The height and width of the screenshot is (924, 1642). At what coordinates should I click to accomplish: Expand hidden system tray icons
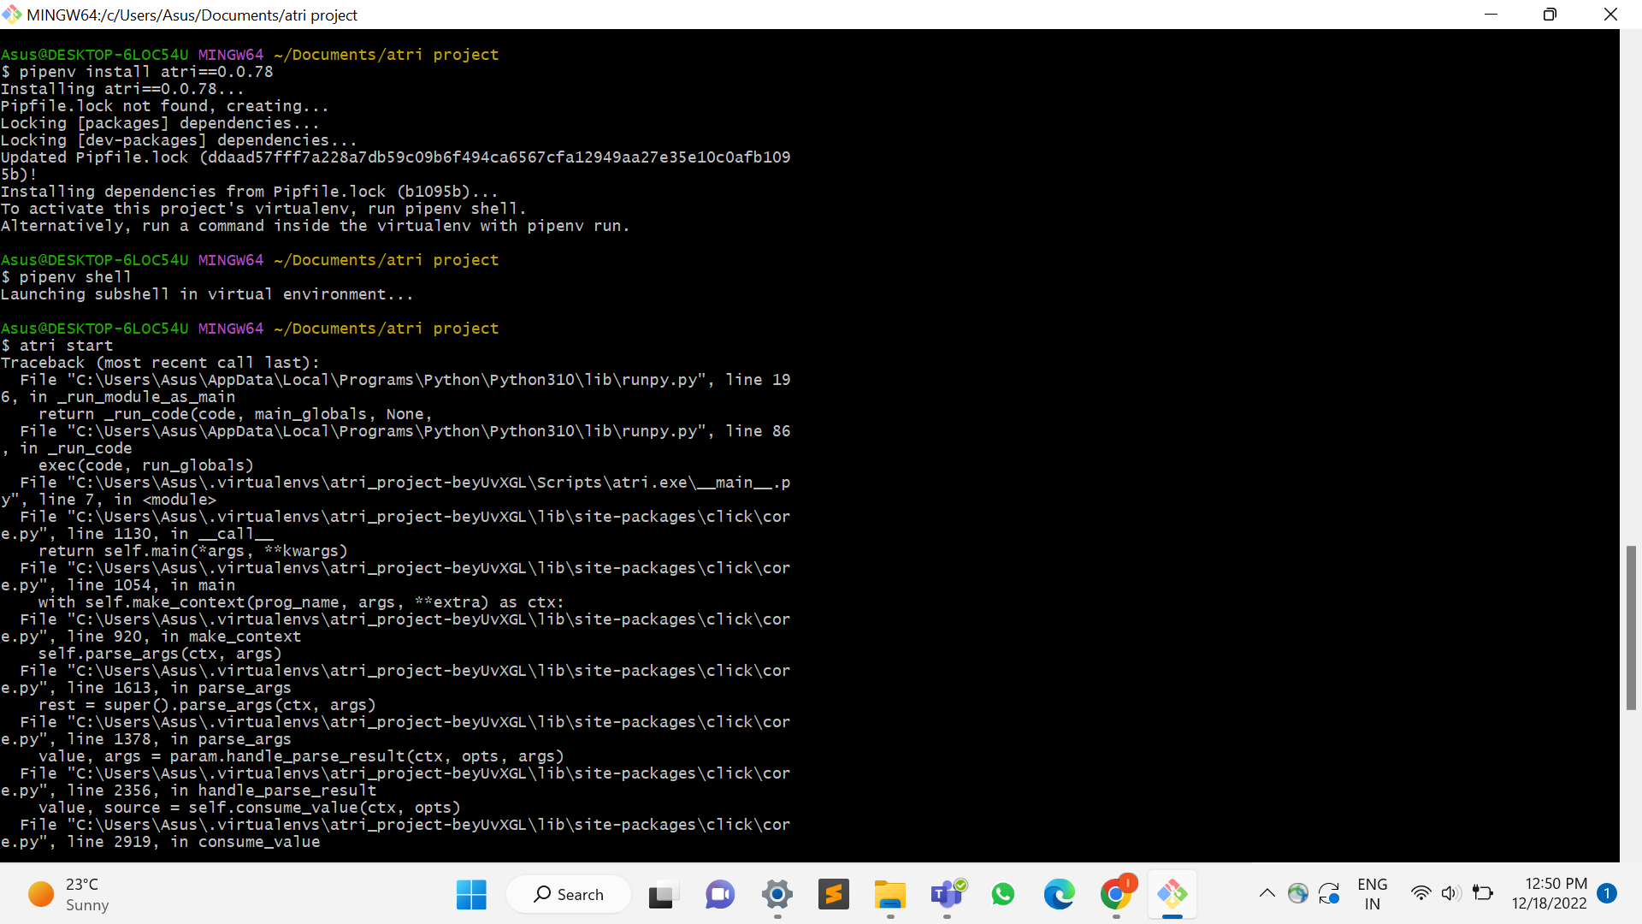(1267, 893)
